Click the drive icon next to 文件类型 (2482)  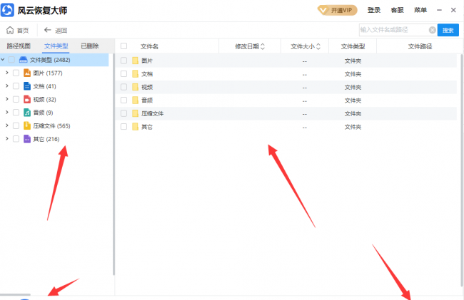coord(23,60)
